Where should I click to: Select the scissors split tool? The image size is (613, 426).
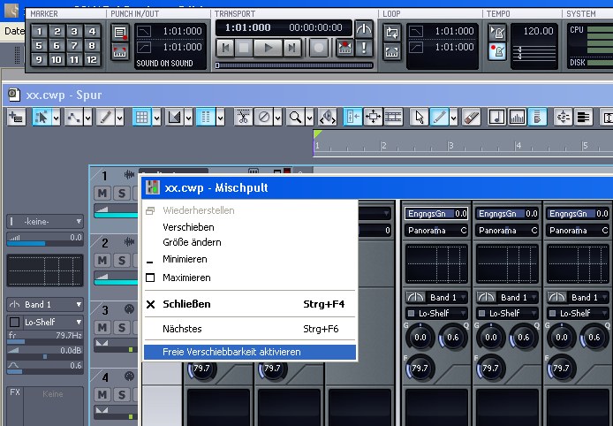coord(243,117)
